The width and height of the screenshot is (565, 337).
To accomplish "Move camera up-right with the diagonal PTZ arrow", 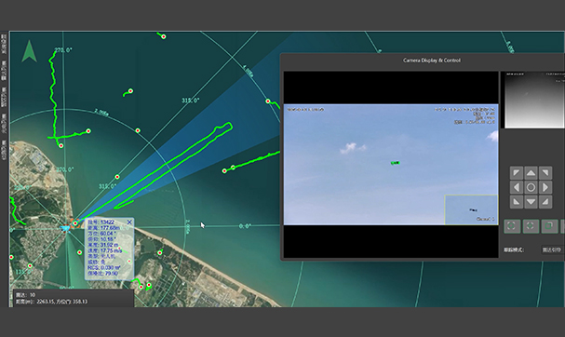I will tap(545, 173).
